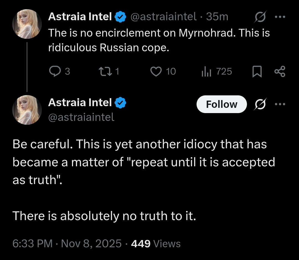The image size is (299, 260).
Task: Retweet the Myrnohrad encirclement post
Action: [105, 72]
